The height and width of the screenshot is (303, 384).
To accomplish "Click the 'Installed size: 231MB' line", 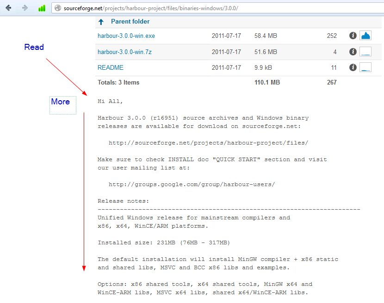I will point(164,242).
